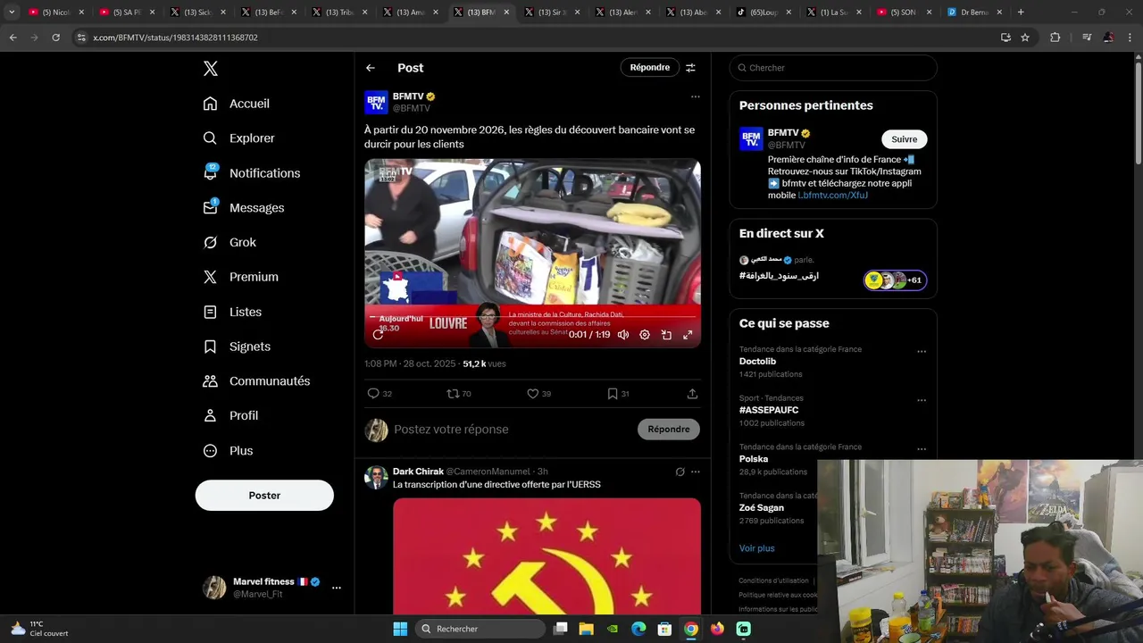The height and width of the screenshot is (643, 1143).
Task: Mute the video volume icon
Action: pos(623,335)
